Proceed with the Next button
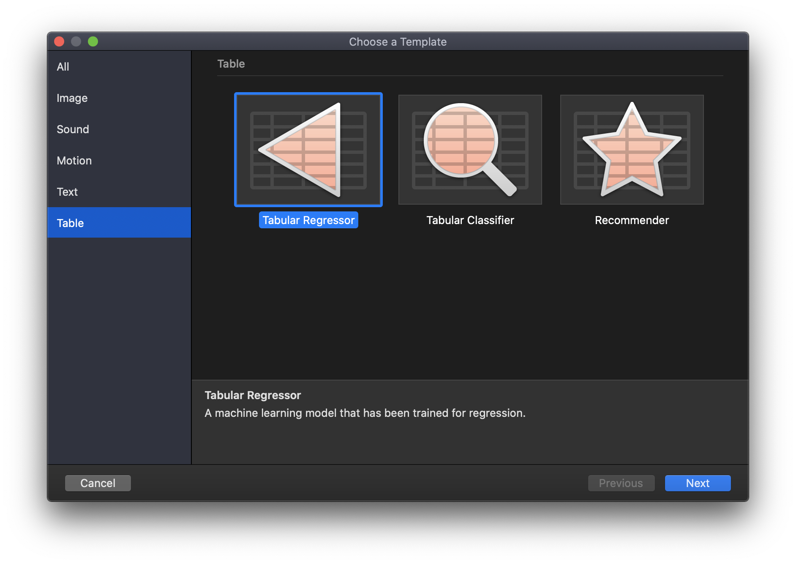This screenshot has width=796, height=564. click(698, 483)
